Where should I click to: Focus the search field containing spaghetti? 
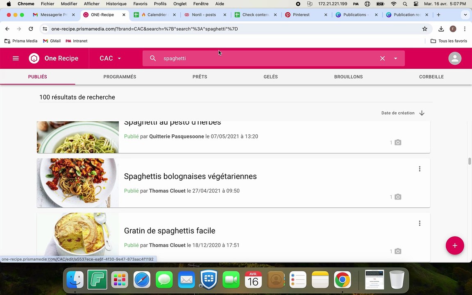point(268,59)
